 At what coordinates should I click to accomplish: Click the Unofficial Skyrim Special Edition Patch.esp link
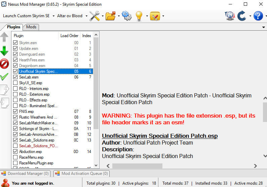pyautogui.click(x=160, y=136)
